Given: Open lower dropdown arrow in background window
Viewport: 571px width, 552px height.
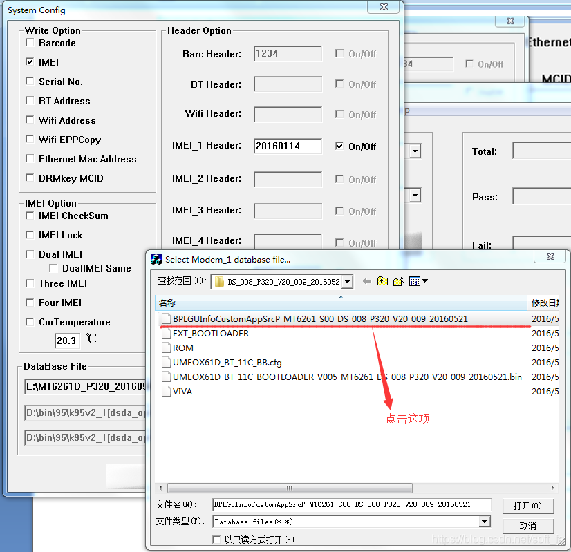Looking at the screenshot, I should [x=415, y=196].
